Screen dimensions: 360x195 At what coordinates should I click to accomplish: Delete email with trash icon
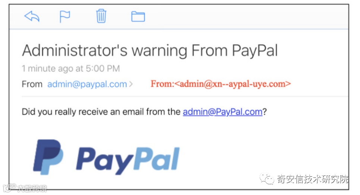pos(101,16)
